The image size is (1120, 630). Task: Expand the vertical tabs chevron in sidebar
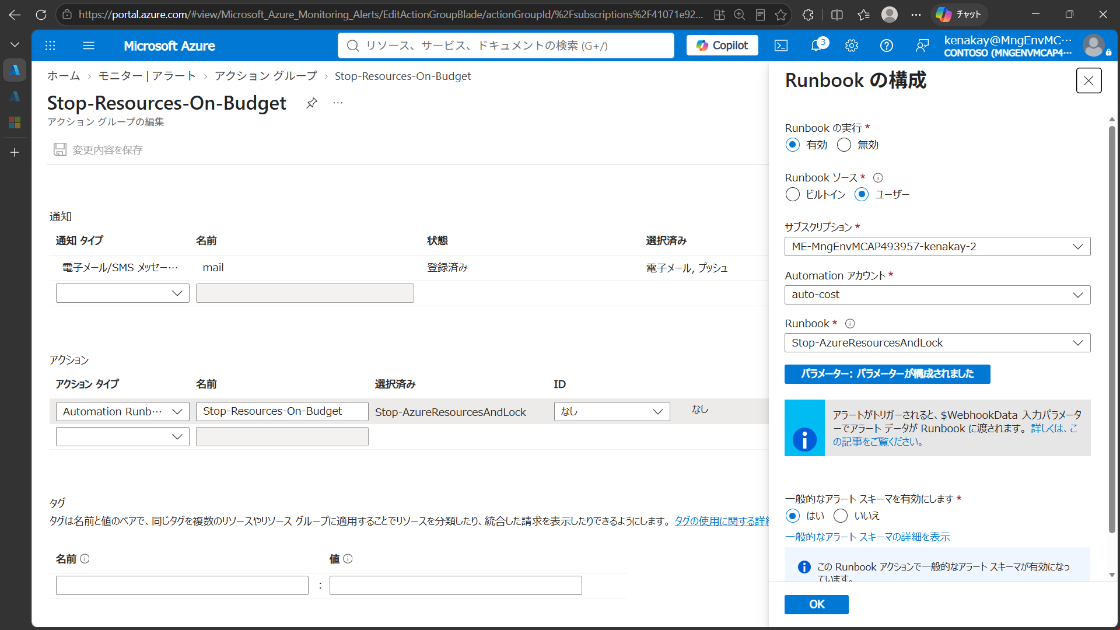[15, 44]
